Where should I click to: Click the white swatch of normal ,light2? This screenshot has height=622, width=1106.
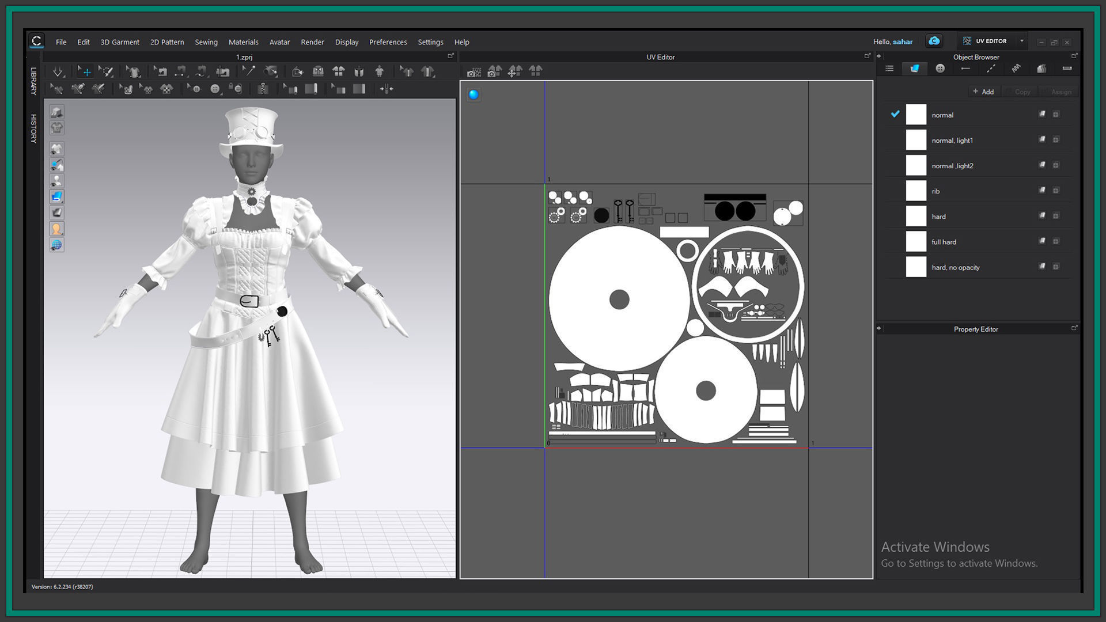coord(916,165)
